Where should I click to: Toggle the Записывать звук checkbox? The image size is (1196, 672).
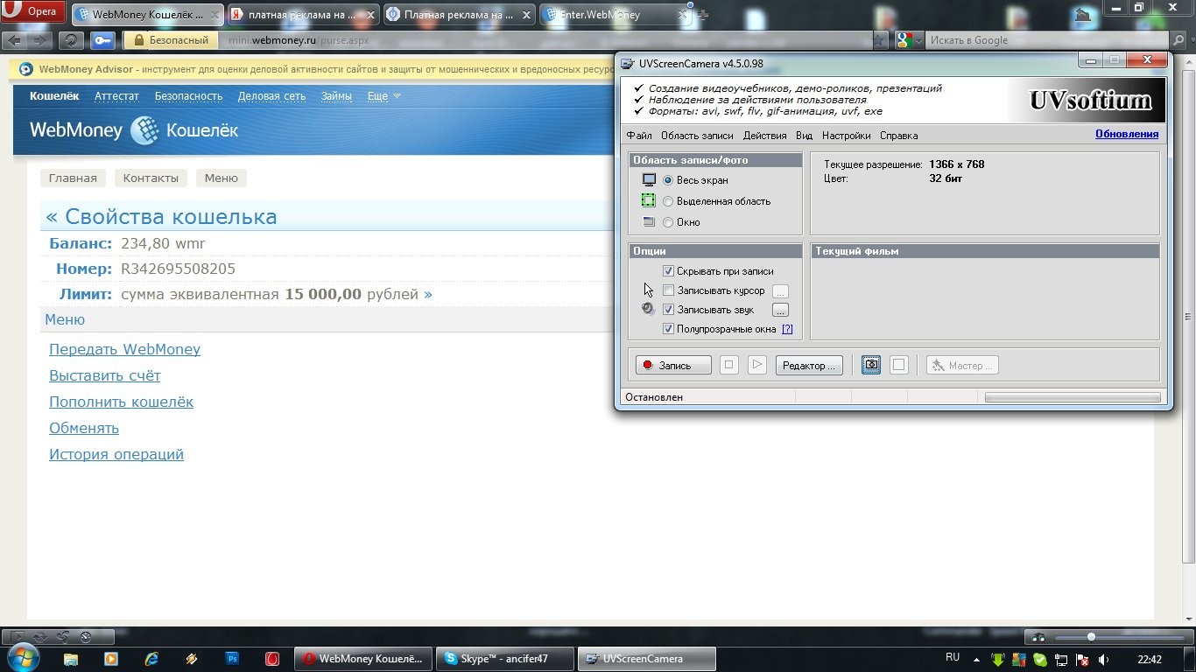tap(668, 310)
